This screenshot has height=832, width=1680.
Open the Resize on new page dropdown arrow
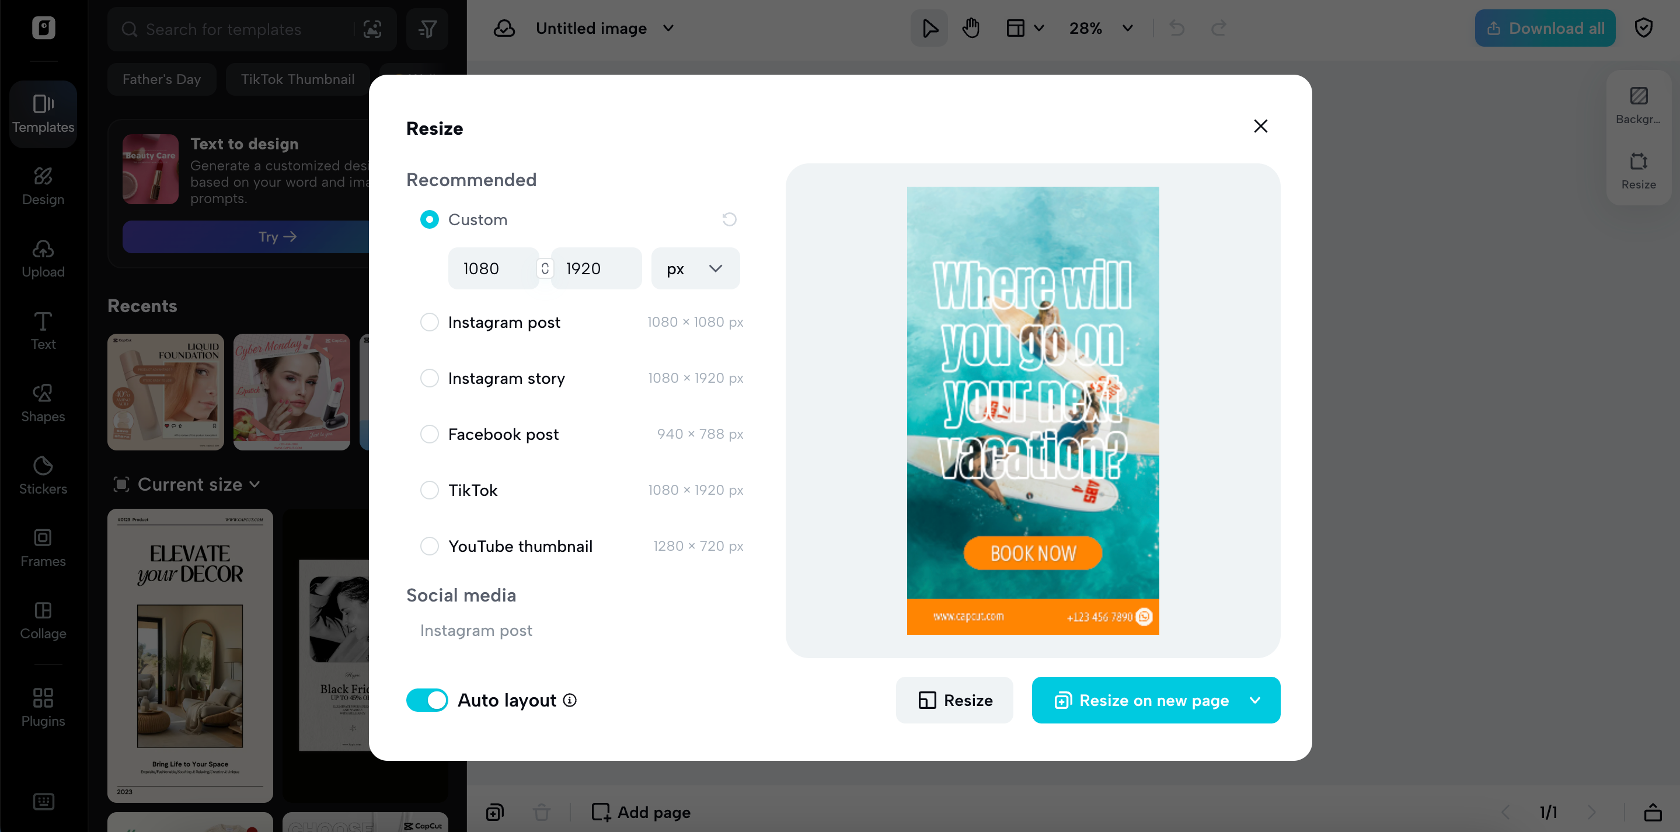pyautogui.click(x=1256, y=700)
